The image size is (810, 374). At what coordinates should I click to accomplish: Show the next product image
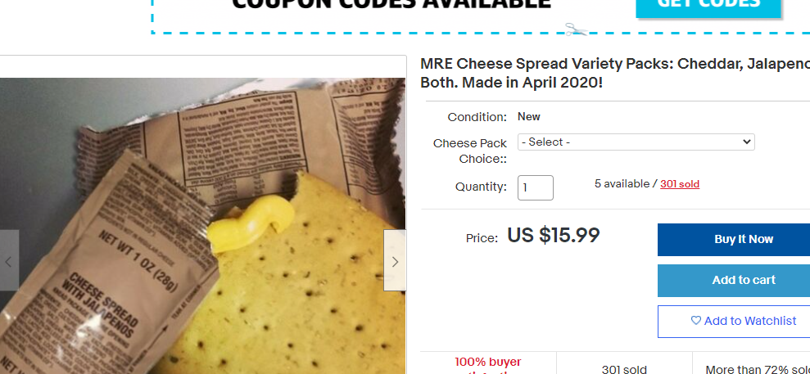coord(395,260)
